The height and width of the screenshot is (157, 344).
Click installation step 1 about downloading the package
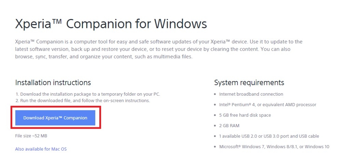coord(88,94)
